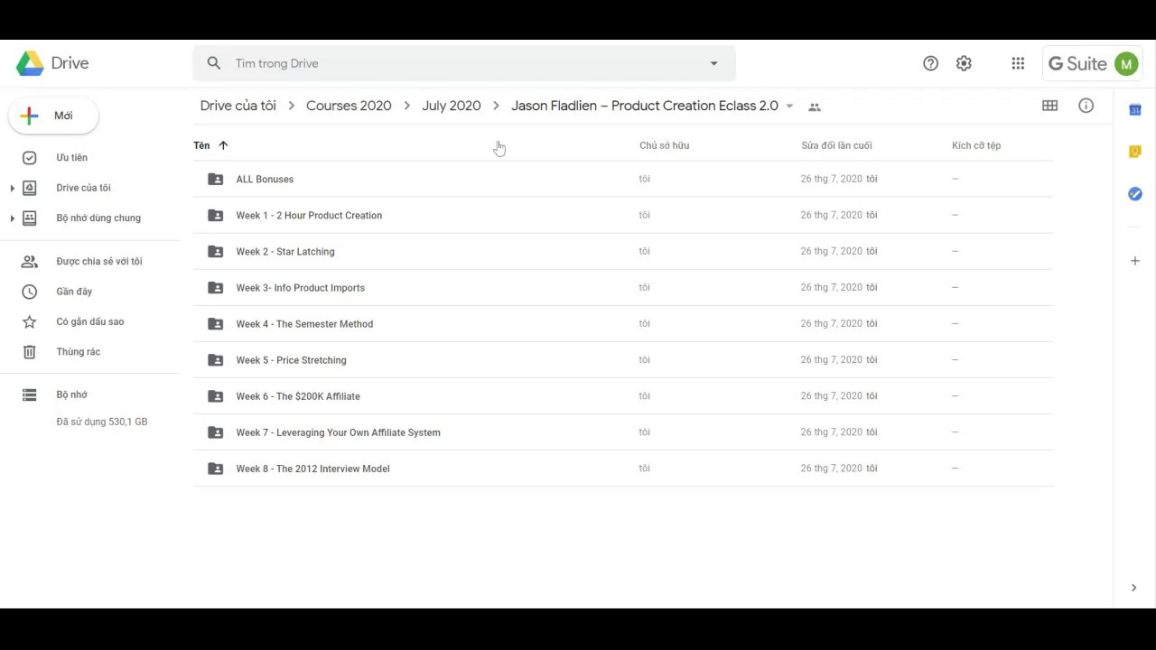Type in Tìm trong Drive search field

(x=464, y=63)
